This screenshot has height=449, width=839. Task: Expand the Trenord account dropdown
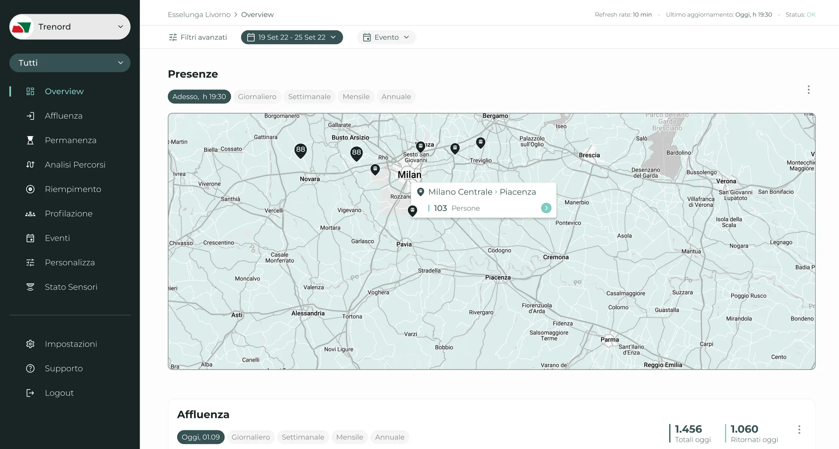coord(70,27)
